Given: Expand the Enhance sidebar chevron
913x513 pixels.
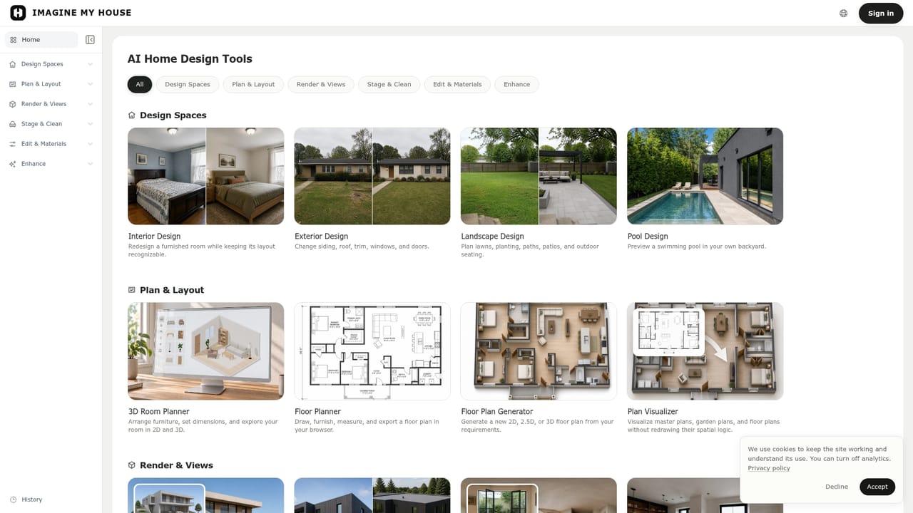Looking at the screenshot, I should pyautogui.click(x=90, y=164).
